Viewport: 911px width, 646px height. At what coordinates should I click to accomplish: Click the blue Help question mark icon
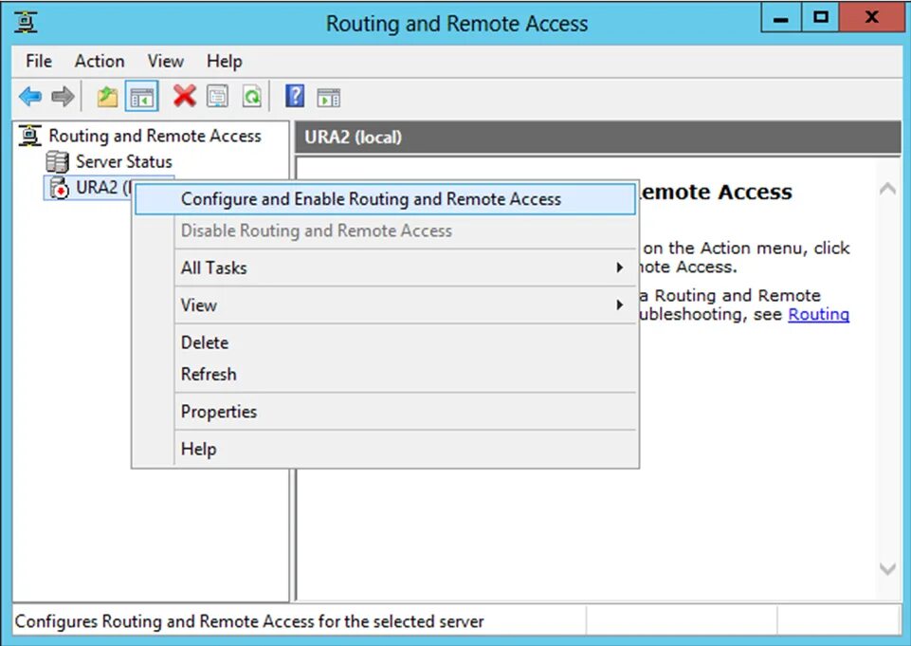tap(295, 96)
